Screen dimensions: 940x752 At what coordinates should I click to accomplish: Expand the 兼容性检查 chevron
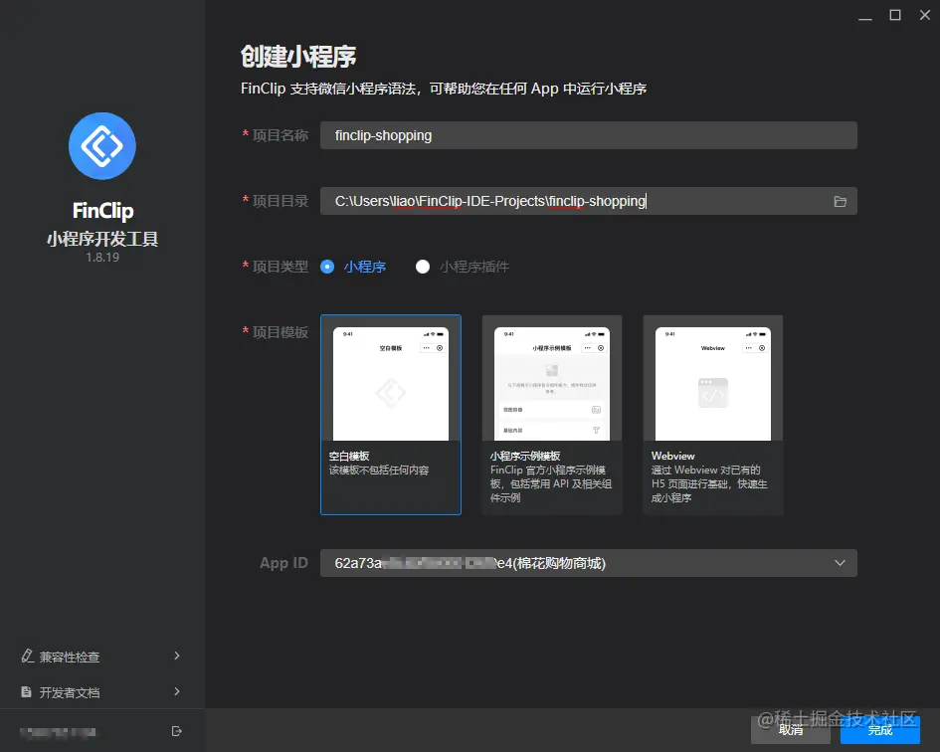[177, 657]
